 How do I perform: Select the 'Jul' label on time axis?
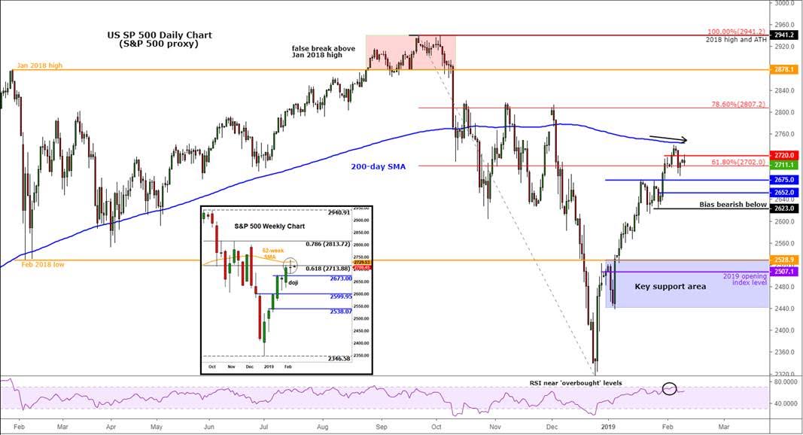264,426
